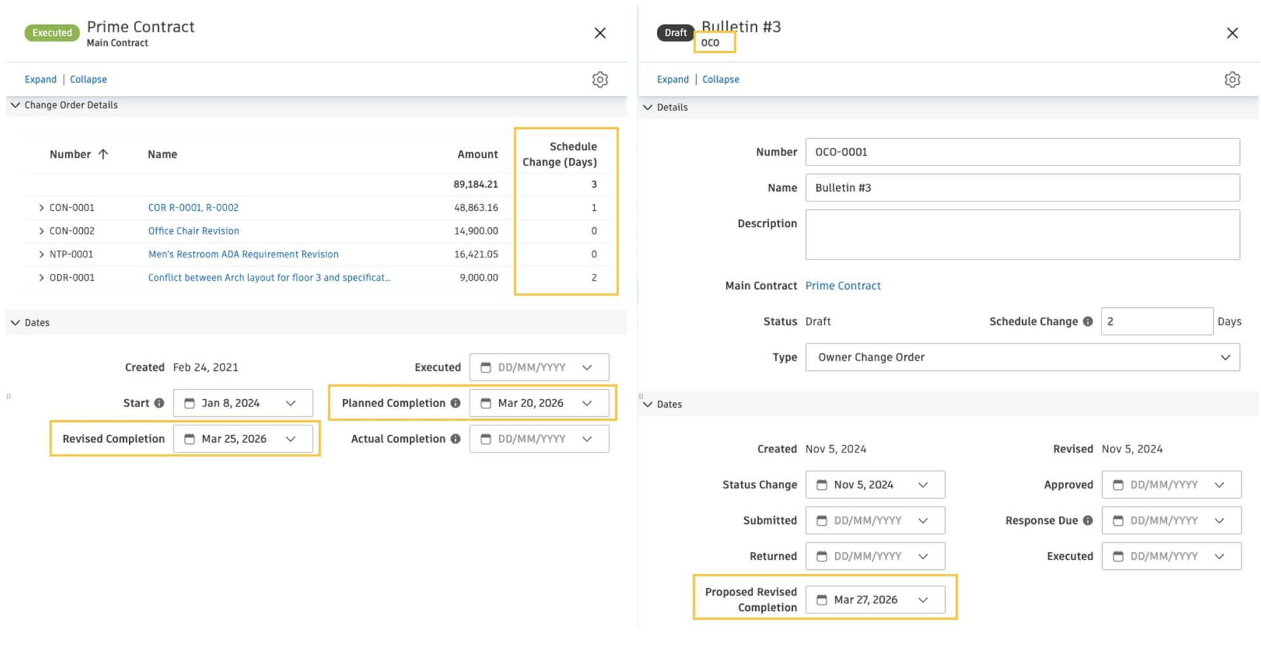Viewport: 1261px width, 650px height.
Task: Collapse Dates section in Bulletin #3 panel
Action: click(648, 404)
